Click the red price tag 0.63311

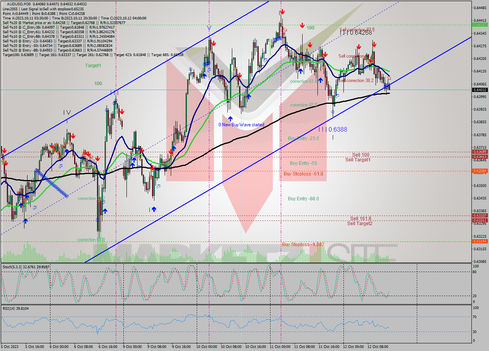pyautogui.click(x=480, y=220)
